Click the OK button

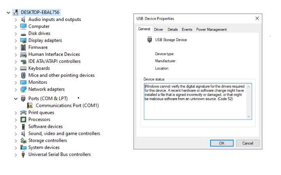point(222,143)
